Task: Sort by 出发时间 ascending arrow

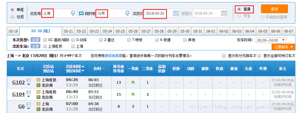Action: 83,66
